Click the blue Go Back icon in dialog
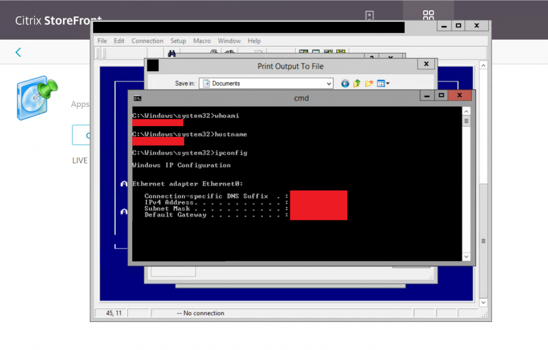 click(x=345, y=84)
